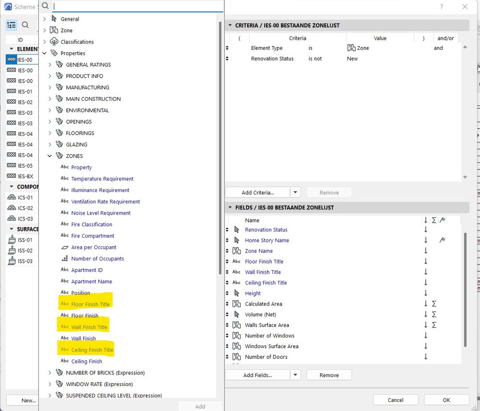Click the Cancel button
The height and width of the screenshot is (411, 480).
(395, 399)
